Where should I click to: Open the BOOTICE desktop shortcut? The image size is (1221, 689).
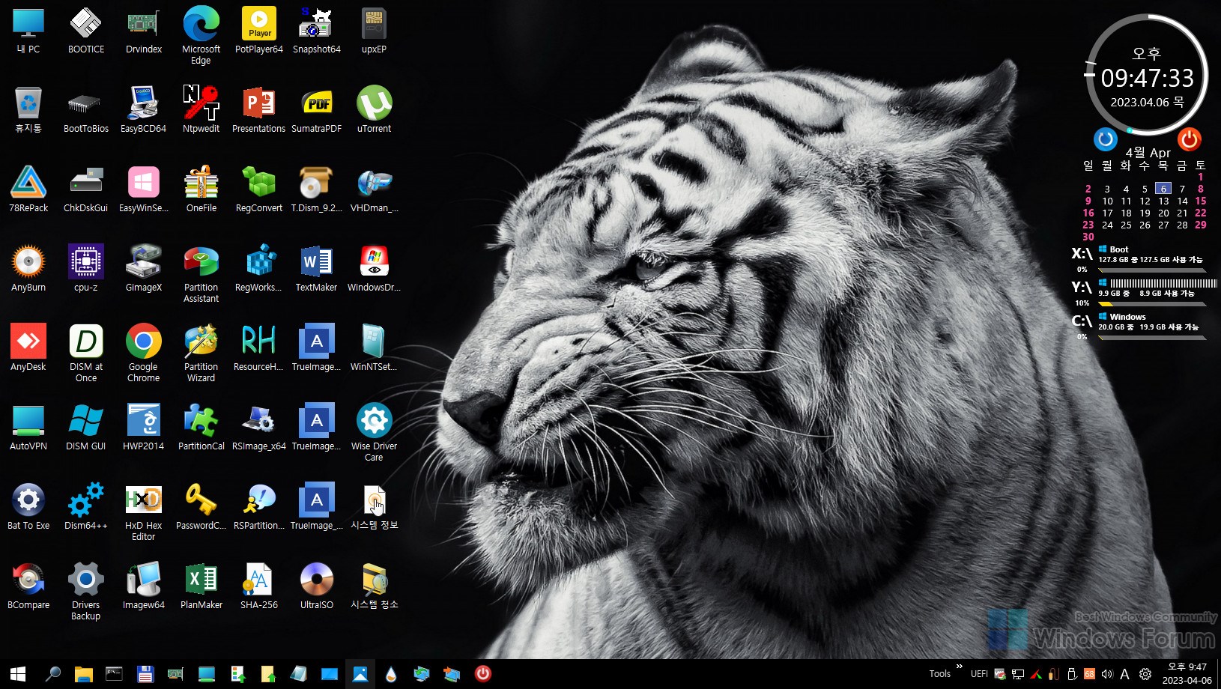pos(86,31)
